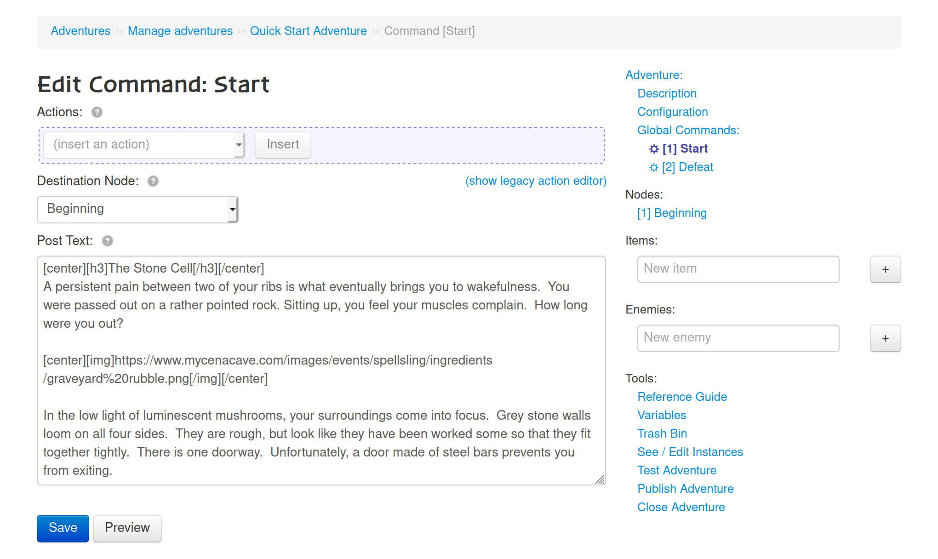Click the gear icon beside [1] Start
Screen dimensions: 938x559
click(x=654, y=149)
